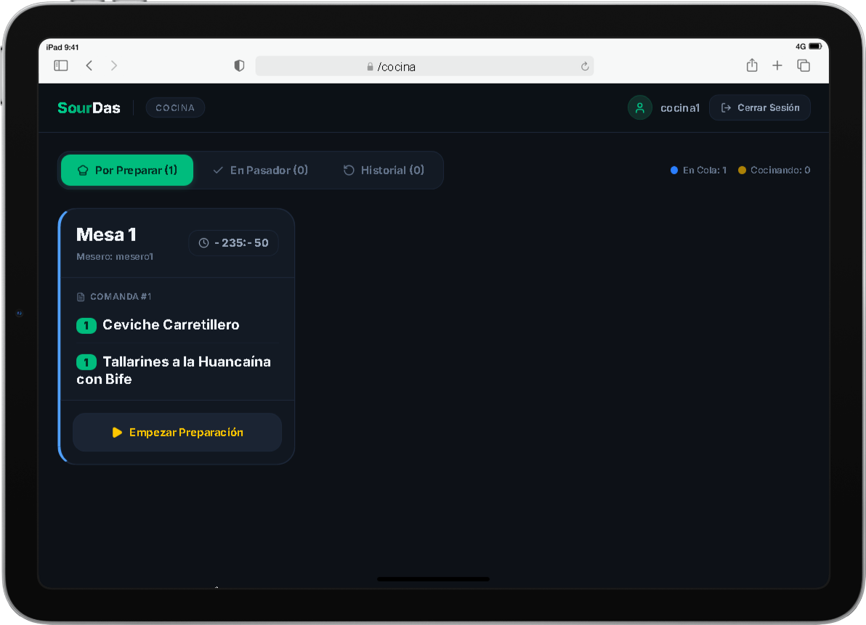Click the Mesa 1 timer badge
Image resolution: width=866 pixels, height=625 pixels.
(x=234, y=242)
